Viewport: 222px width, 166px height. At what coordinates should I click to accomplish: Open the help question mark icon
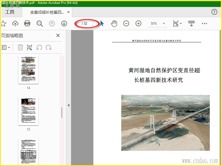point(214,12)
